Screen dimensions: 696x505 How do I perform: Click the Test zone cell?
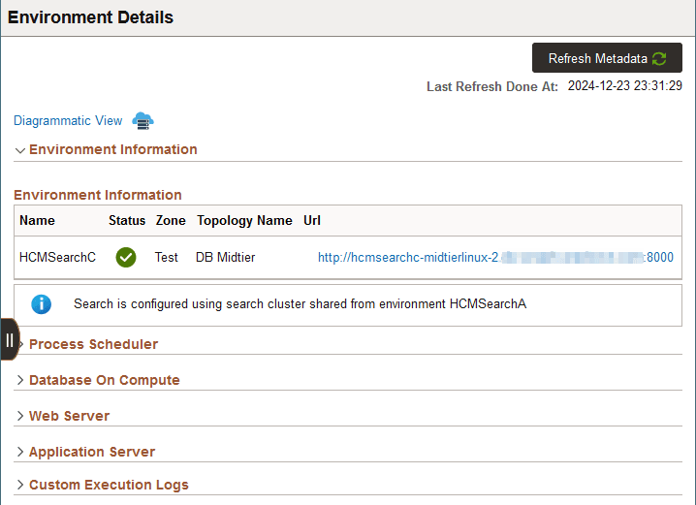point(167,258)
